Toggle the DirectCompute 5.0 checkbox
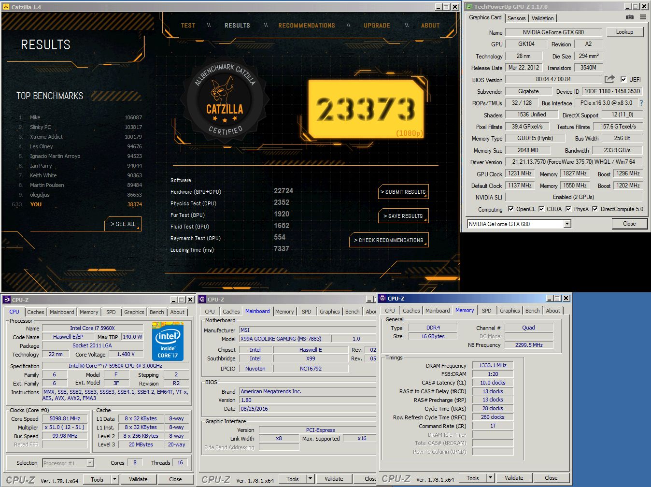This screenshot has height=487, width=651. [595, 209]
